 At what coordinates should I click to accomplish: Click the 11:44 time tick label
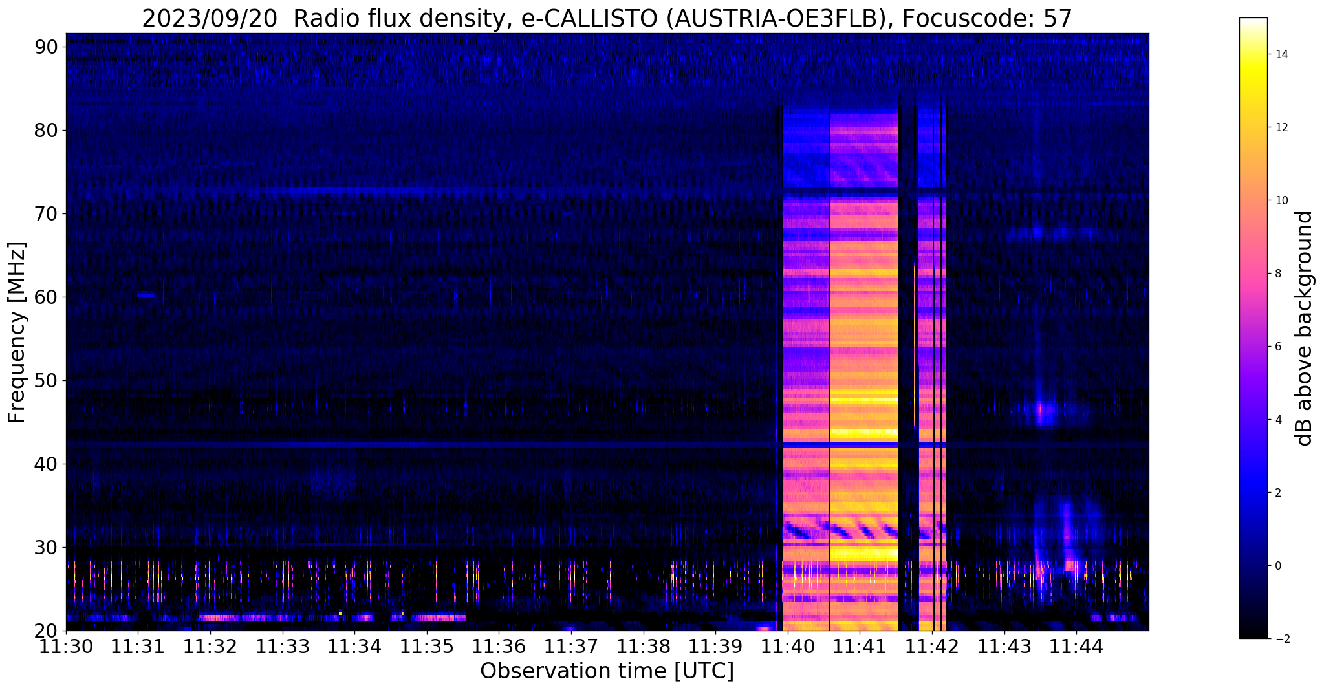(x=1076, y=646)
